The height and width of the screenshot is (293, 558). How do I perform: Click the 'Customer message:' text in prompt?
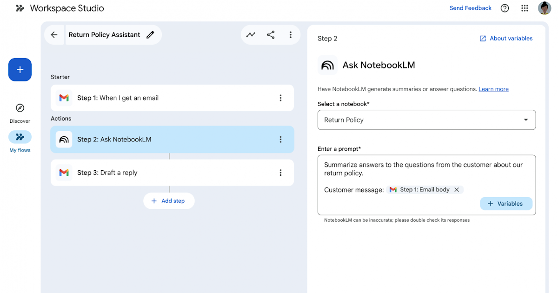click(x=354, y=190)
